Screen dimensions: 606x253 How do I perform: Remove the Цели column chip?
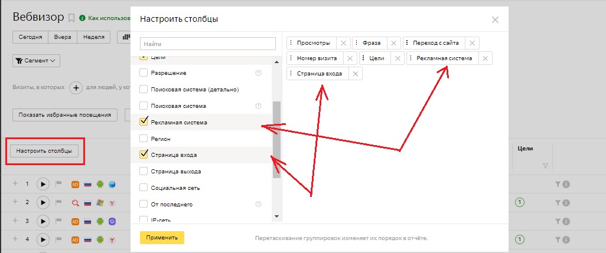click(x=398, y=58)
